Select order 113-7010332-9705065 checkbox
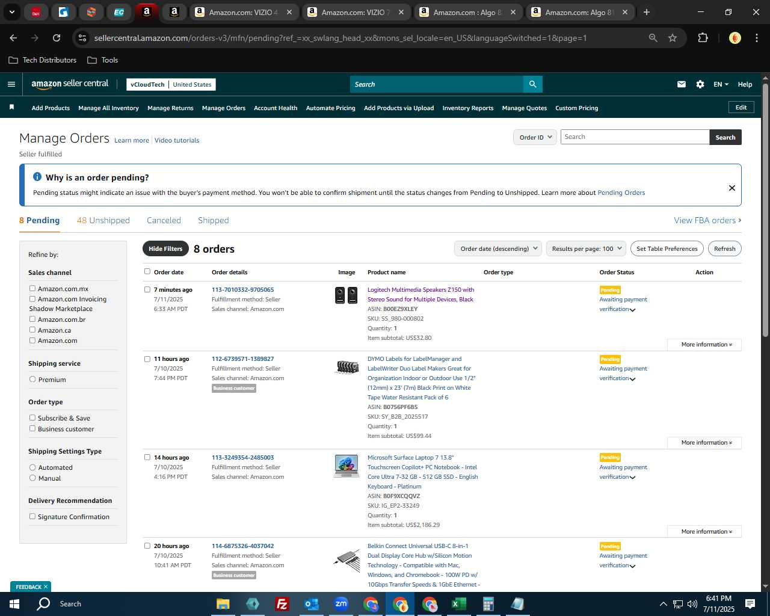 coord(147,289)
